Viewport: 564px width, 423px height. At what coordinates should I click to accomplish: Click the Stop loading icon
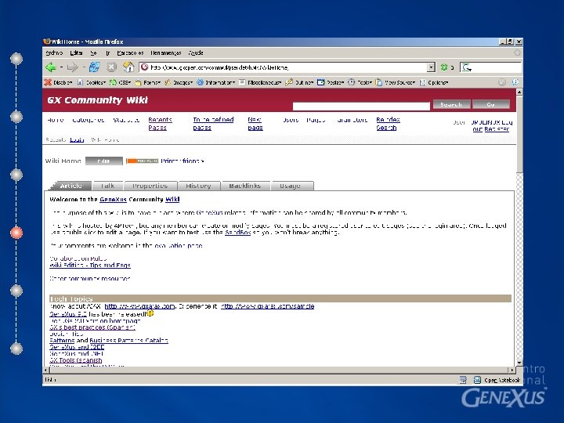[x=112, y=67]
